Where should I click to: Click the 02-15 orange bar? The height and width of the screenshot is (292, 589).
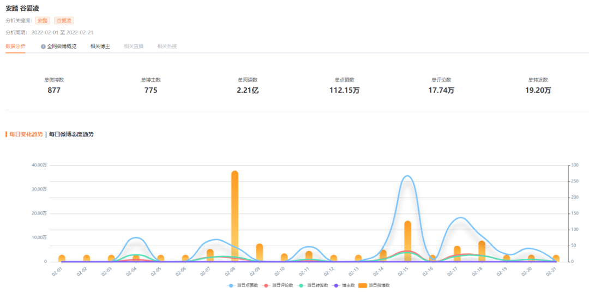408,241
